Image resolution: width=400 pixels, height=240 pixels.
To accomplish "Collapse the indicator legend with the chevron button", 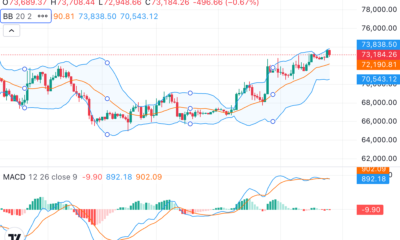I will click(x=11, y=31).
